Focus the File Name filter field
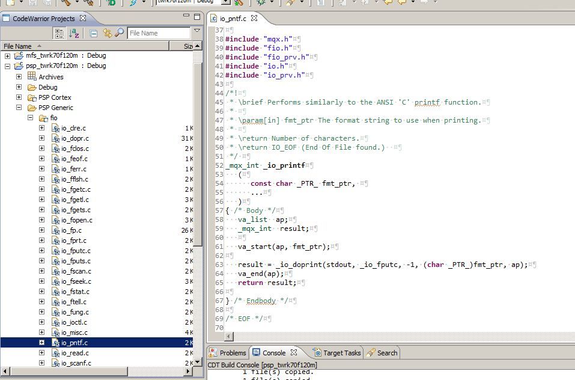575x380 pixels. [159, 33]
